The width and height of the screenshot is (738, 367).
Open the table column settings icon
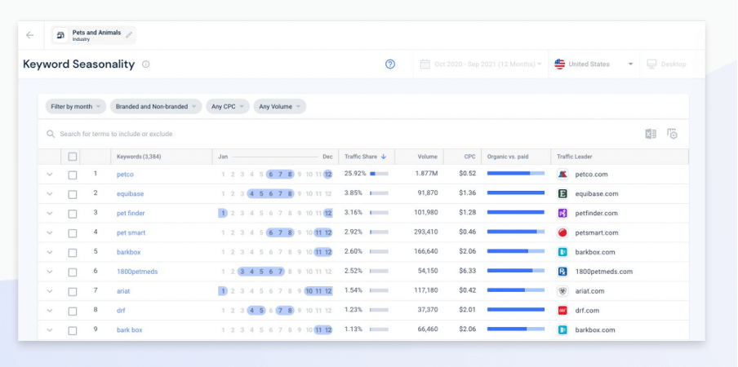[x=672, y=134]
